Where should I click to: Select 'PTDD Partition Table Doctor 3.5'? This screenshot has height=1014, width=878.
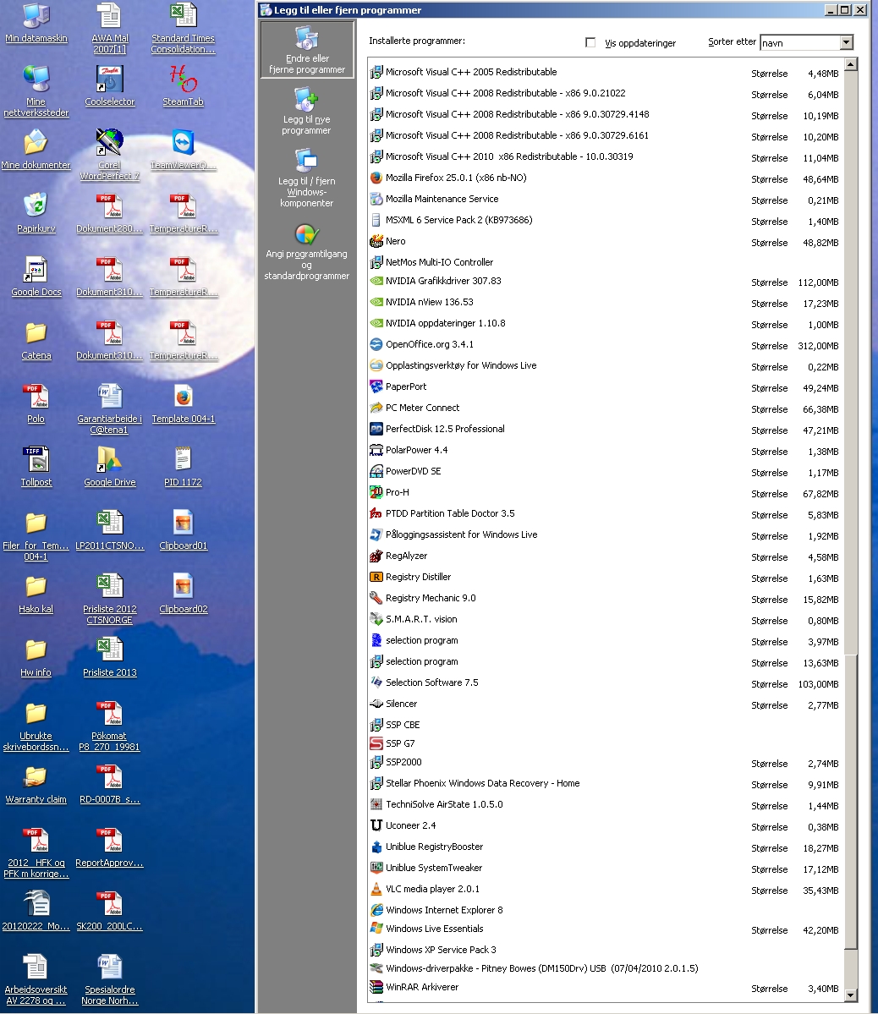[x=606, y=513]
